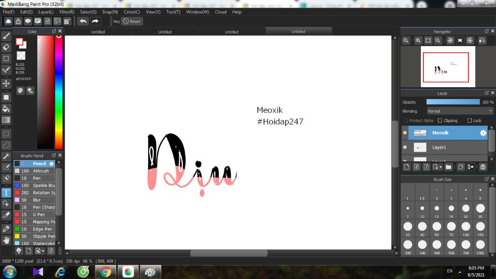Click the Zoom Out navigator icon
496x279 pixels.
coord(438,41)
